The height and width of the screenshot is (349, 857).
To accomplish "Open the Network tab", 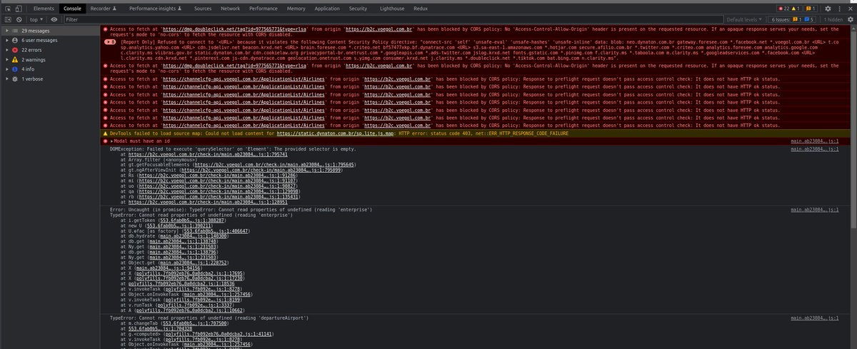I will [x=230, y=8].
